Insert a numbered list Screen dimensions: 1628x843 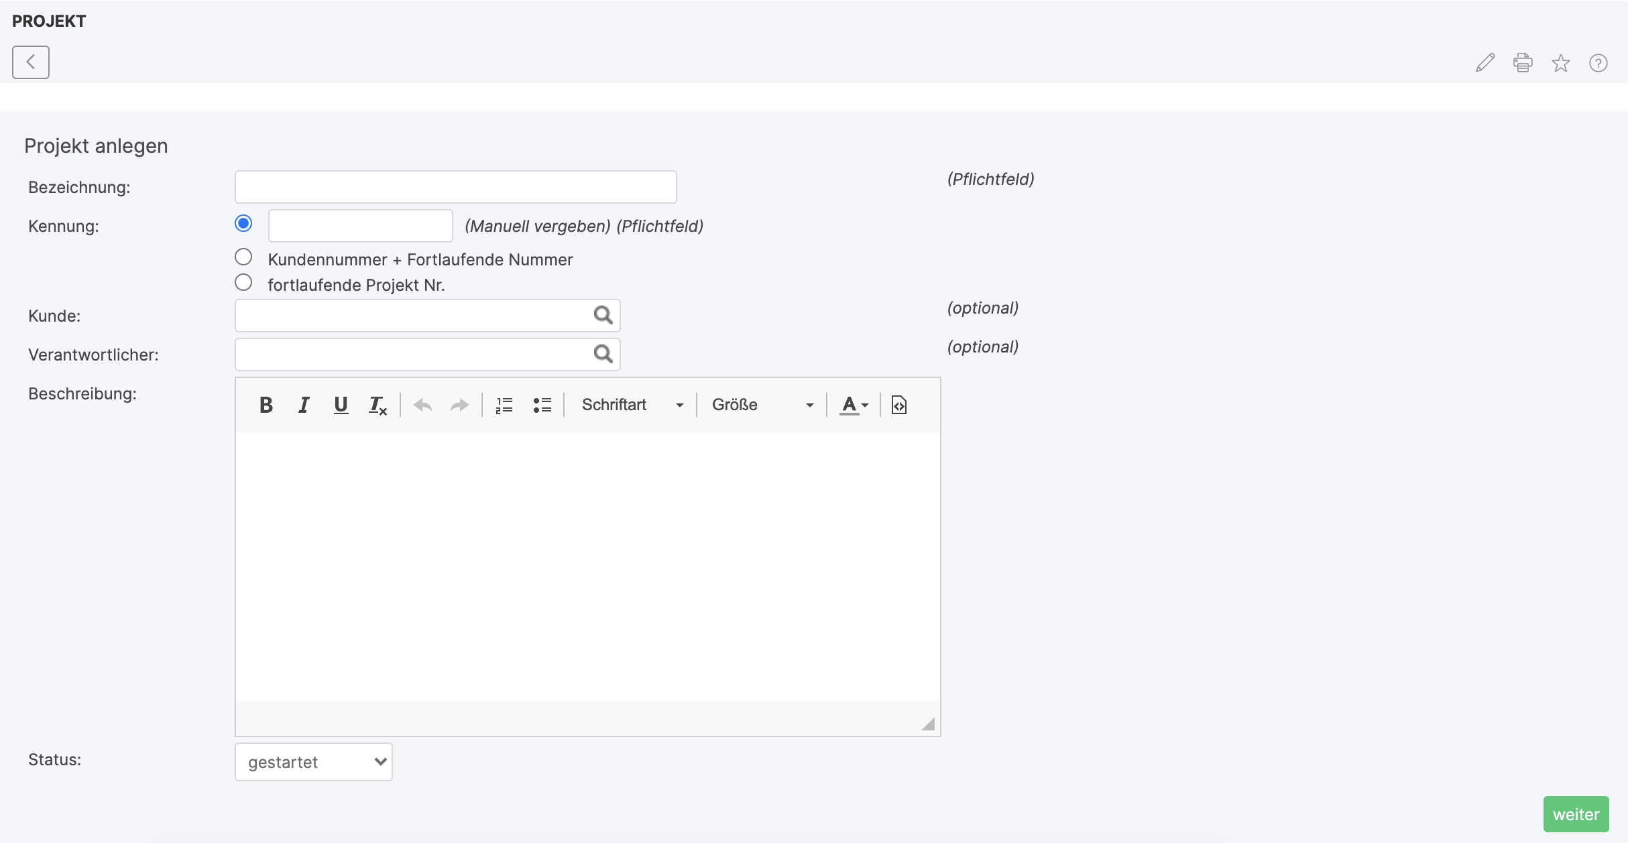pyautogui.click(x=504, y=405)
